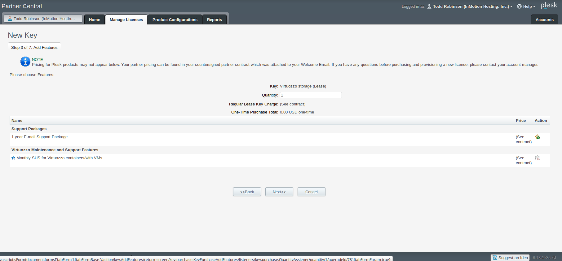Click the arrow icon beside version 6.13.1735
This screenshot has width=562, height=261.
click(x=554, y=258)
